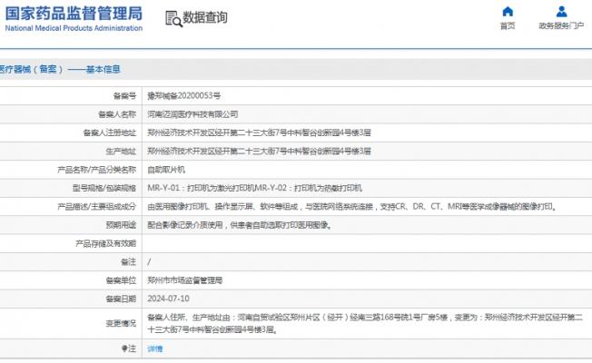Click the 医疗器械（备案）——基本信息 heading
592x363 pixels.
(x=60, y=69)
